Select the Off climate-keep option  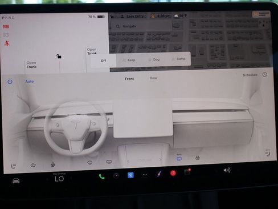pos(103,61)
